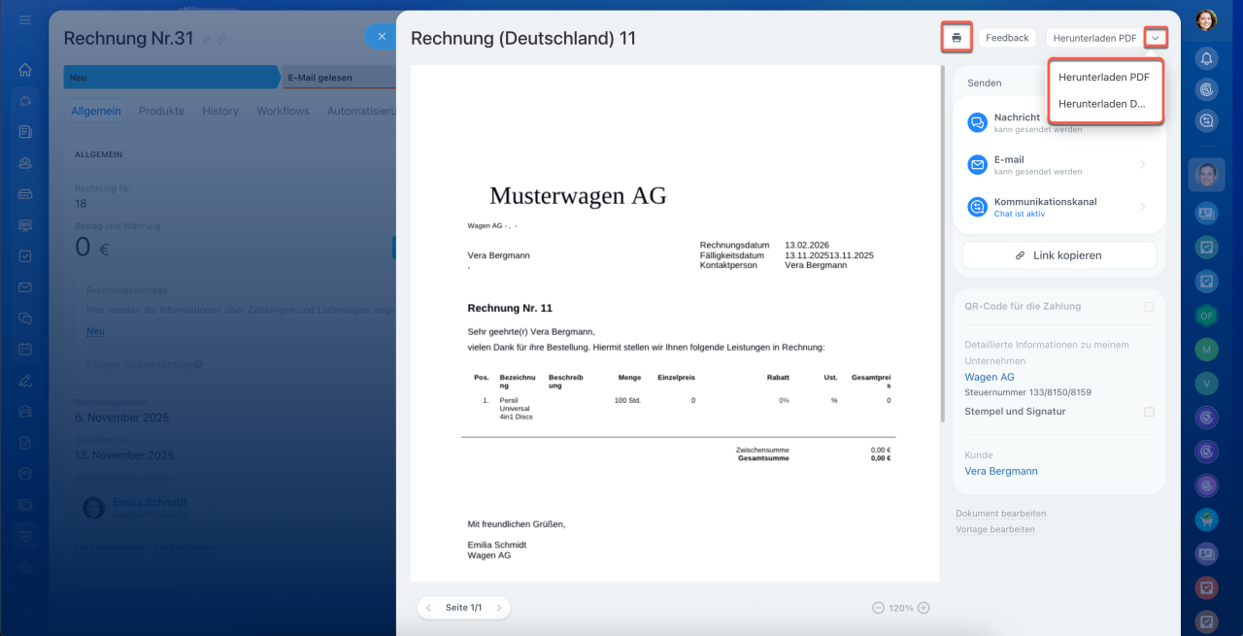
Task: Enable QR-Code für die Zahlung checkbox
Action: [x=1149, y=307]
